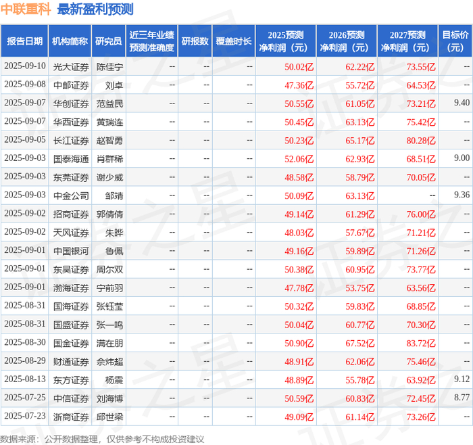Select researcher 朱晔
Screen dimensions: 473x445
(x=114, y=233)
